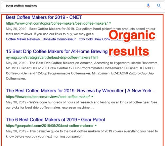Click the green gearpatrol.com URL

tap(49, 125)
